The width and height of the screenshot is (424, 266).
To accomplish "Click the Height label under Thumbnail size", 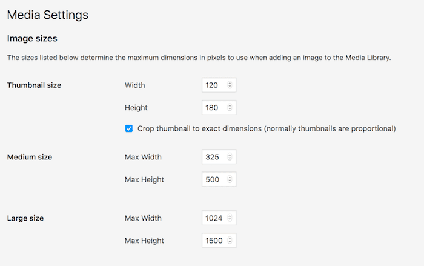I will click(x=136, y=108).
